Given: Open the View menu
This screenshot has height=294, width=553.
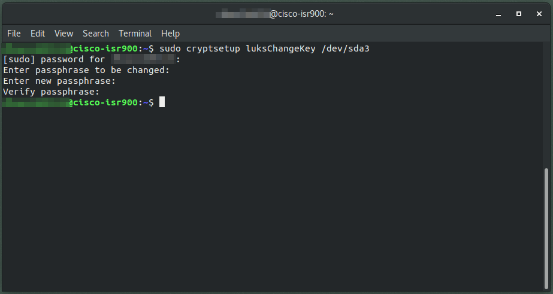Looking at the screenshot, I should 64,34.
